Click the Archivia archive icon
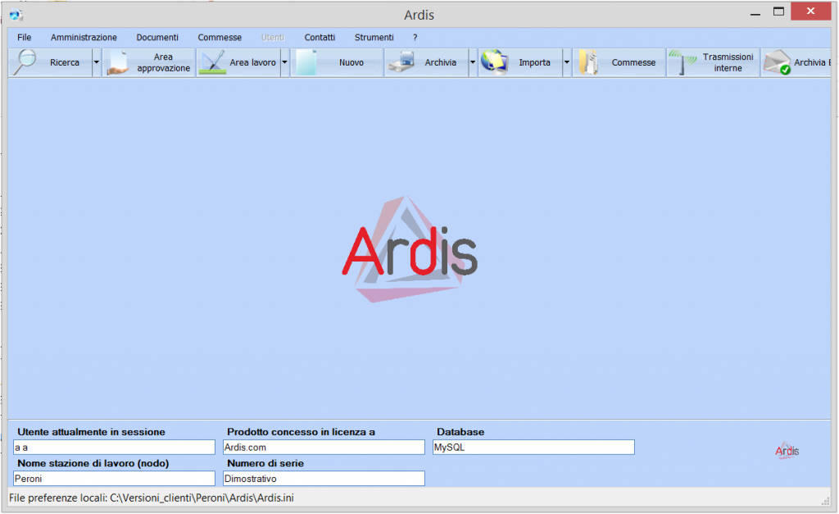Screen dimensions: 839x514 430,62
